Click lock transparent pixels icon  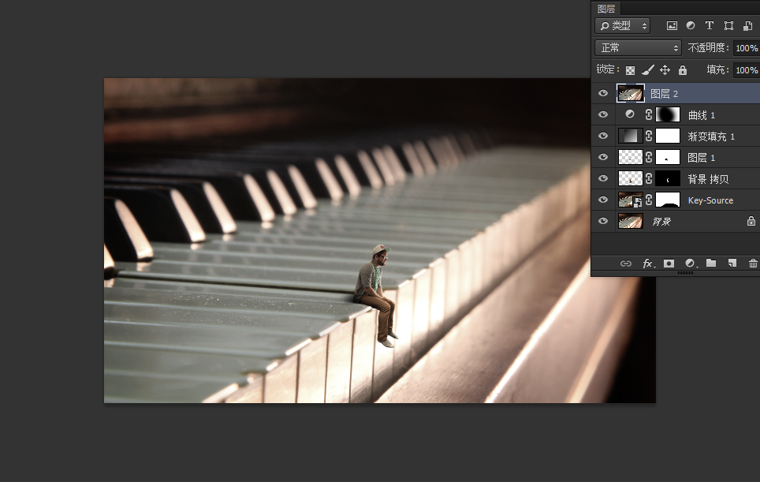click(x=630, y=70)
